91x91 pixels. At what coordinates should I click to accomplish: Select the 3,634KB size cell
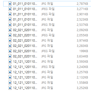click(x=82, y=56)
